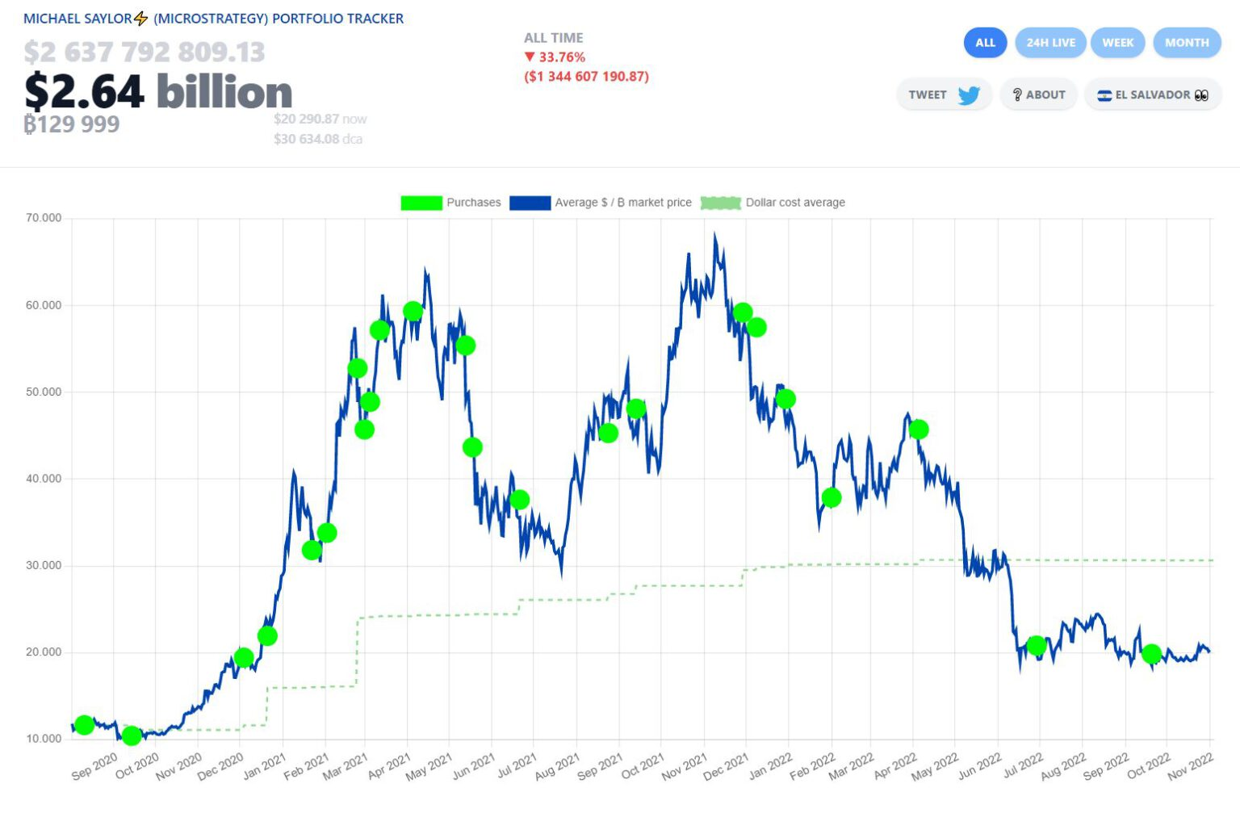The image size is (1240, 813).
Task: Click the blue market price swatch
Action: (530, 203)
